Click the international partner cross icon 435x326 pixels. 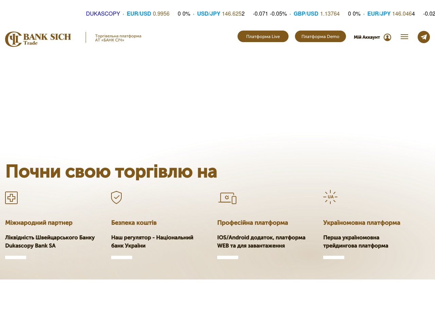pos(11,198)
